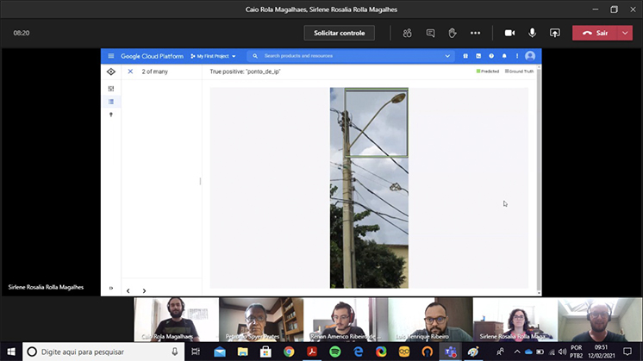
Task: Click the Solicitar controle button
Action: tap(339, 33)
